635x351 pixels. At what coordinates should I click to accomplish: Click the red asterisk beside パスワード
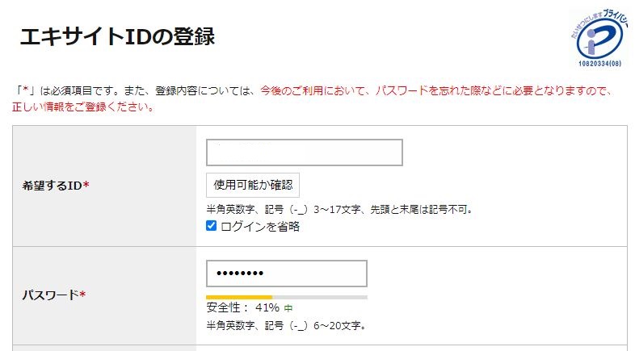point(82,295)
